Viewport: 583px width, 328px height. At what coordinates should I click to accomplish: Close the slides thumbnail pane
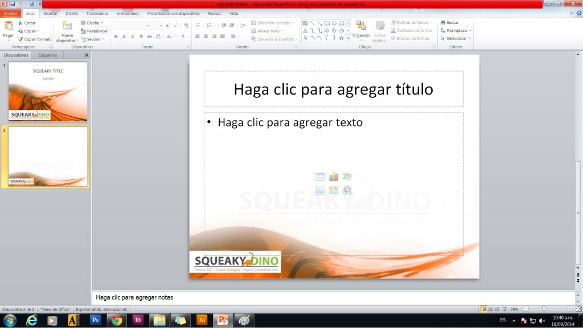[87, 55]
